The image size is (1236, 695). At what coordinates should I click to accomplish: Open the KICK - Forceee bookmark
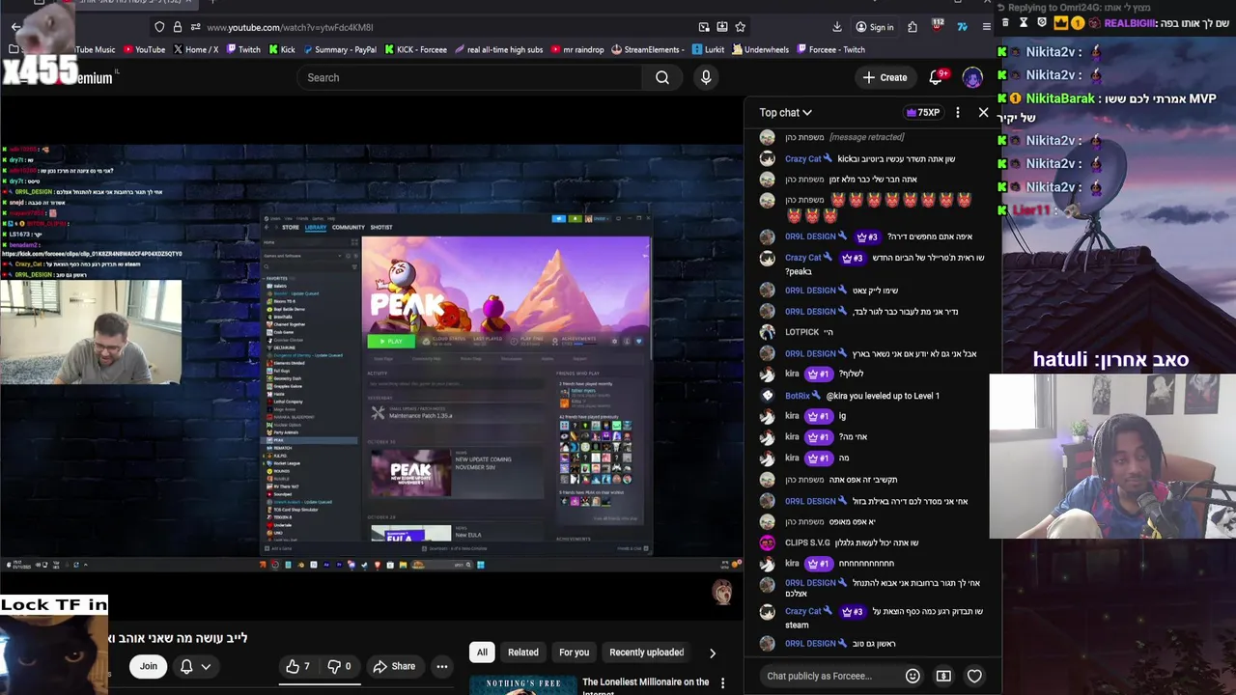(415, 49)
